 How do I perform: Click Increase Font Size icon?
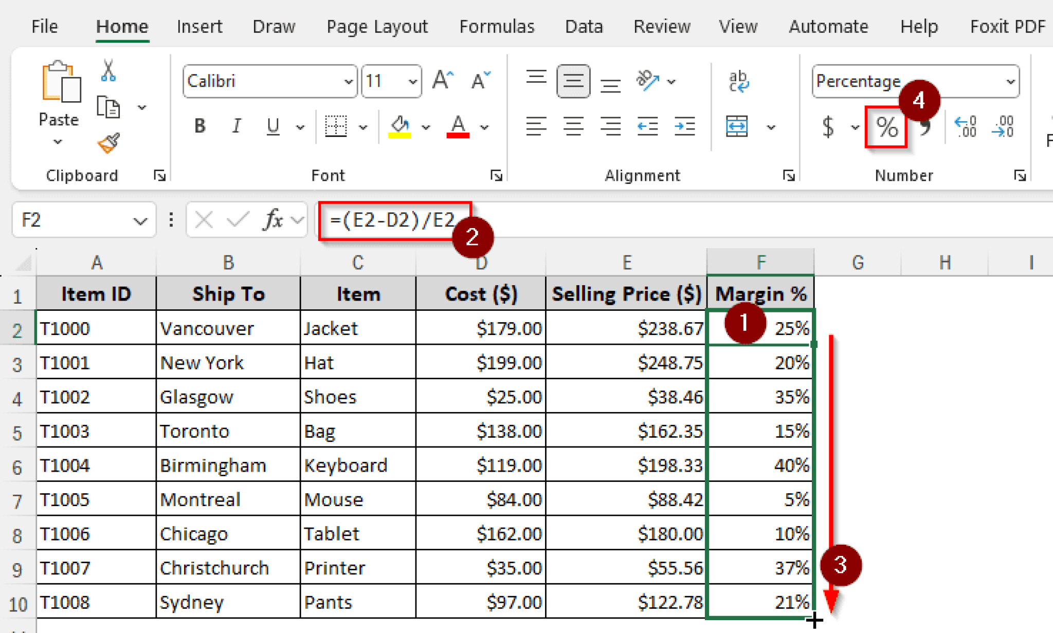click(x=443, y=81)
